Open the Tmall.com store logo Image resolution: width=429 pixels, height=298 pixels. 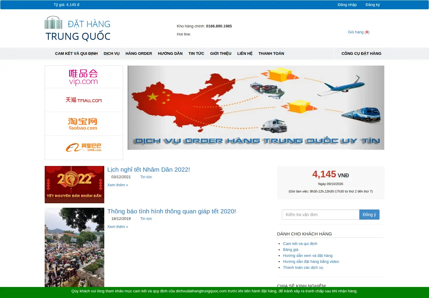coord(84,100)
